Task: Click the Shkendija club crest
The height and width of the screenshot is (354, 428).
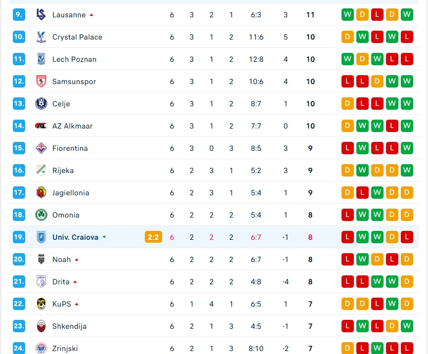Action: click(x=41, y=326)
